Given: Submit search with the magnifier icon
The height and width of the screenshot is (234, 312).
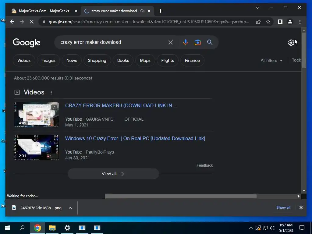Looking at the screenshot, I should pos(210,42).
